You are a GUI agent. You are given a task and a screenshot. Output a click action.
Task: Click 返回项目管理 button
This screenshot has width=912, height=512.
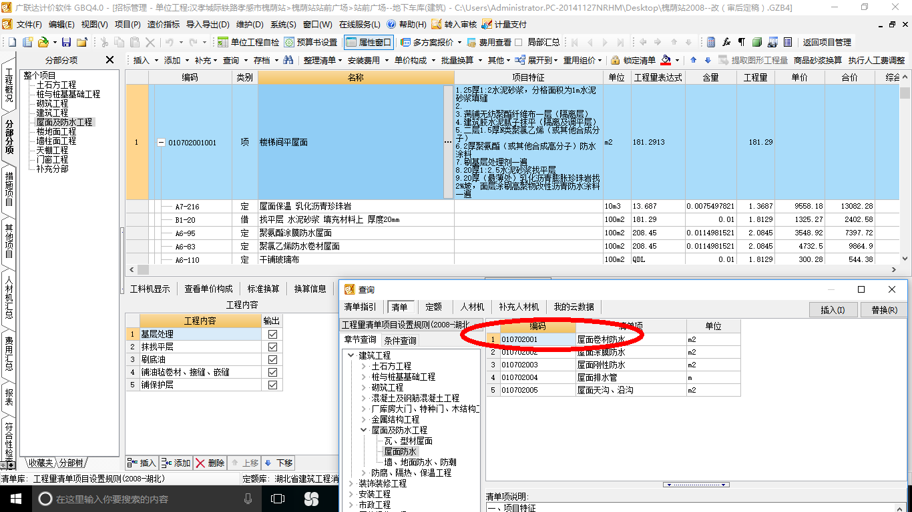tap(827, 42)
